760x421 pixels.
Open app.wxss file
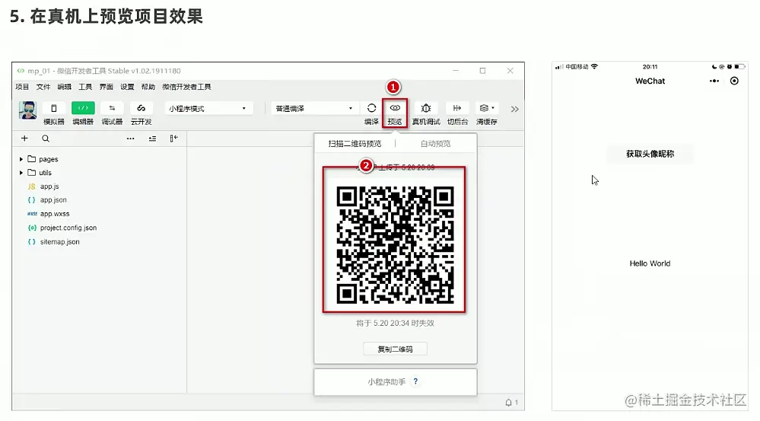tap(55, 214)
